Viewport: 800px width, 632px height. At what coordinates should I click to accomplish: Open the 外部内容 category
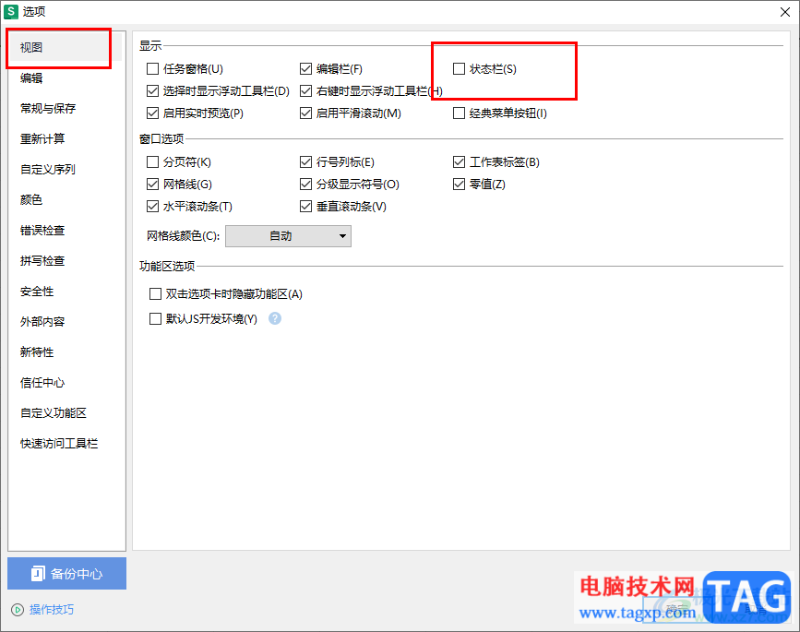[x=65, y=322]
